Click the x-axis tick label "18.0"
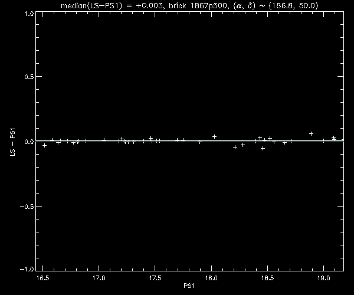 pos(211,278)
